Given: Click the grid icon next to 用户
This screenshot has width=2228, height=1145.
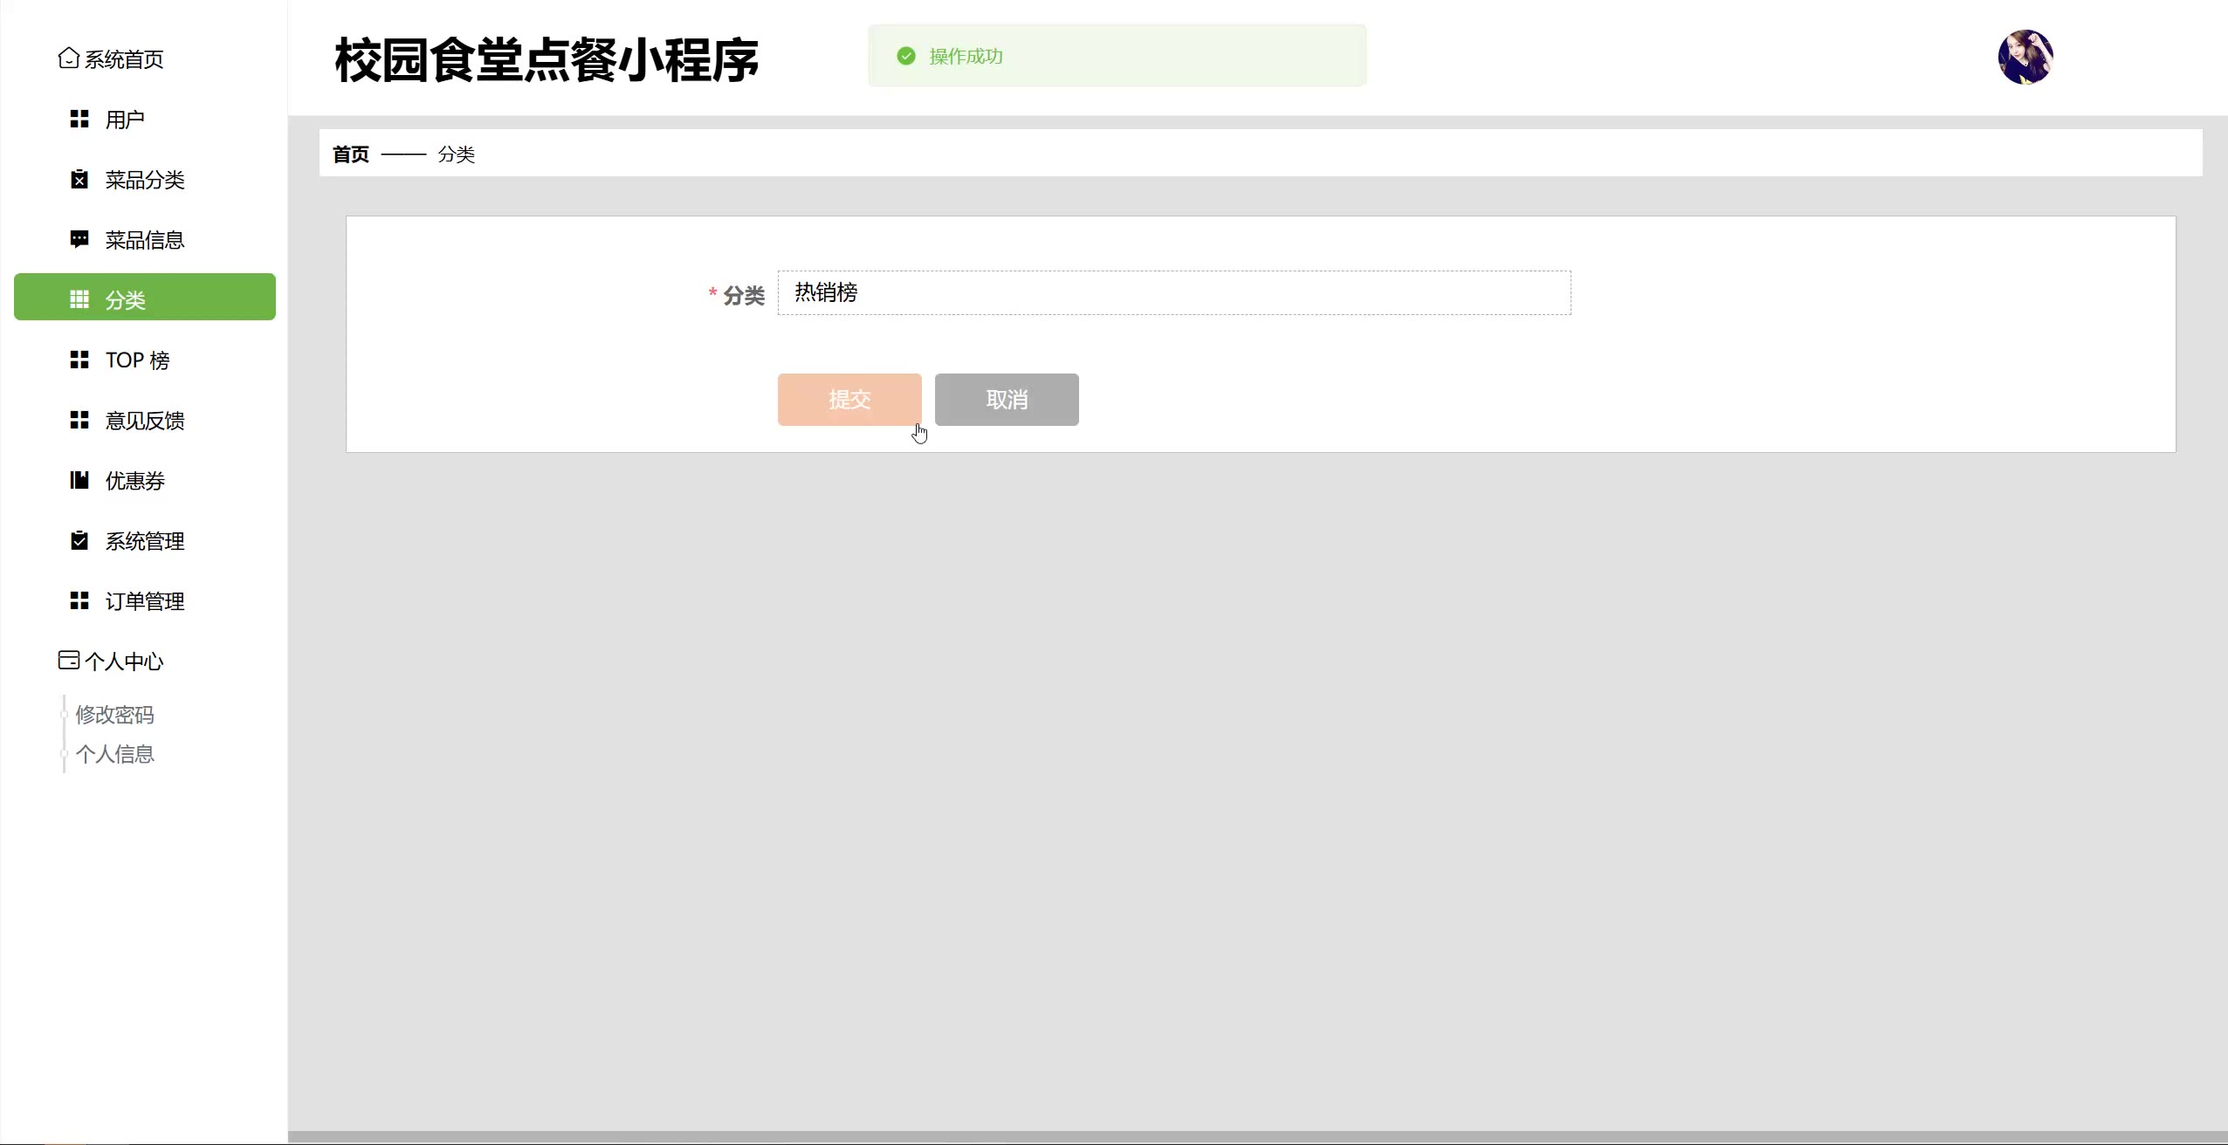Looking at the screenshot, I should [x=79, y=119].
